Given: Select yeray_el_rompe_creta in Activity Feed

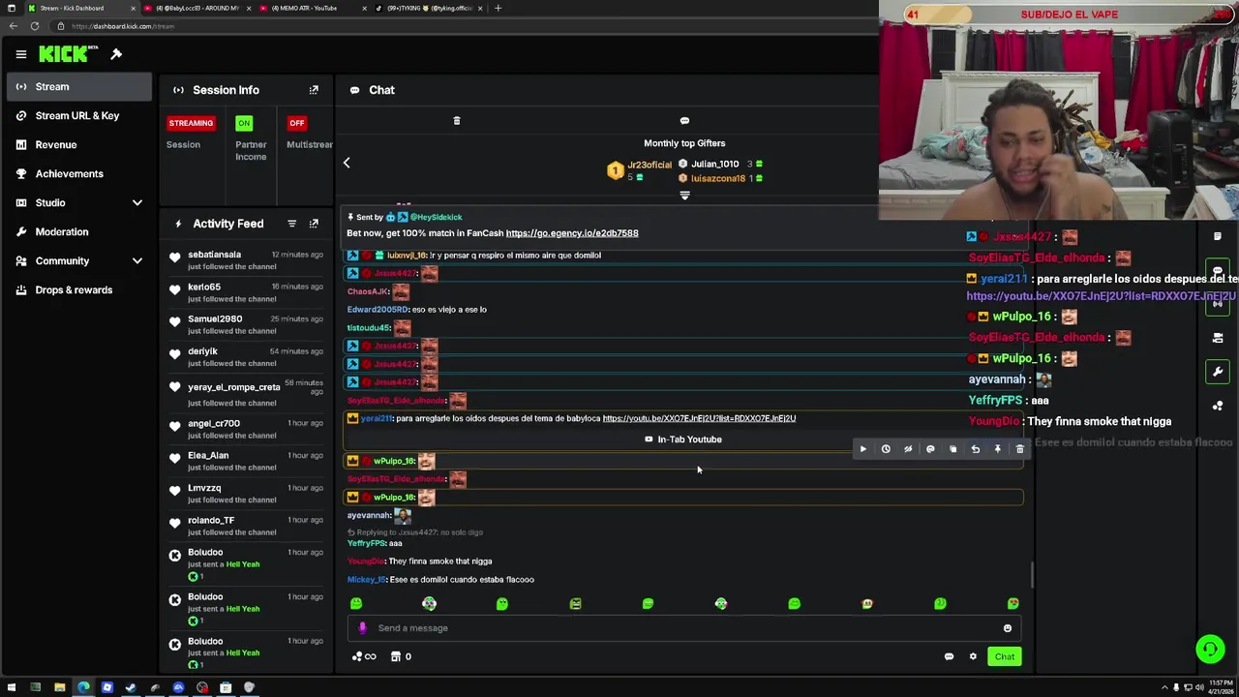Looking at the screenshot, I should [x=234, y=387].
